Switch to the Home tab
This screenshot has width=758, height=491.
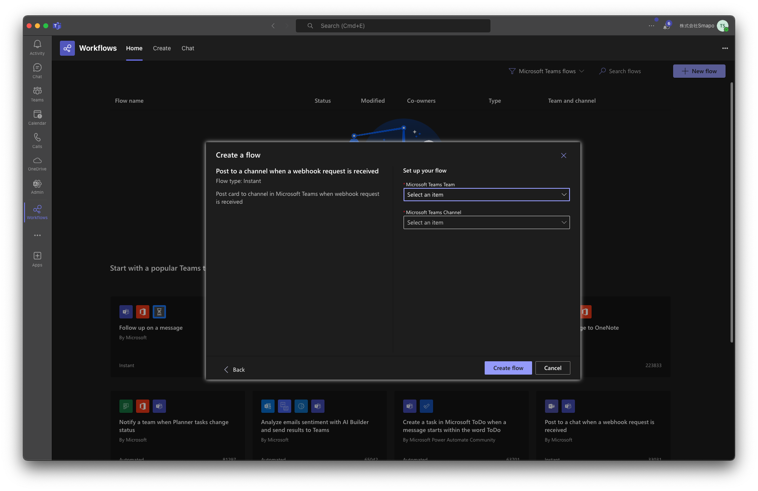[x=134, y=48]
